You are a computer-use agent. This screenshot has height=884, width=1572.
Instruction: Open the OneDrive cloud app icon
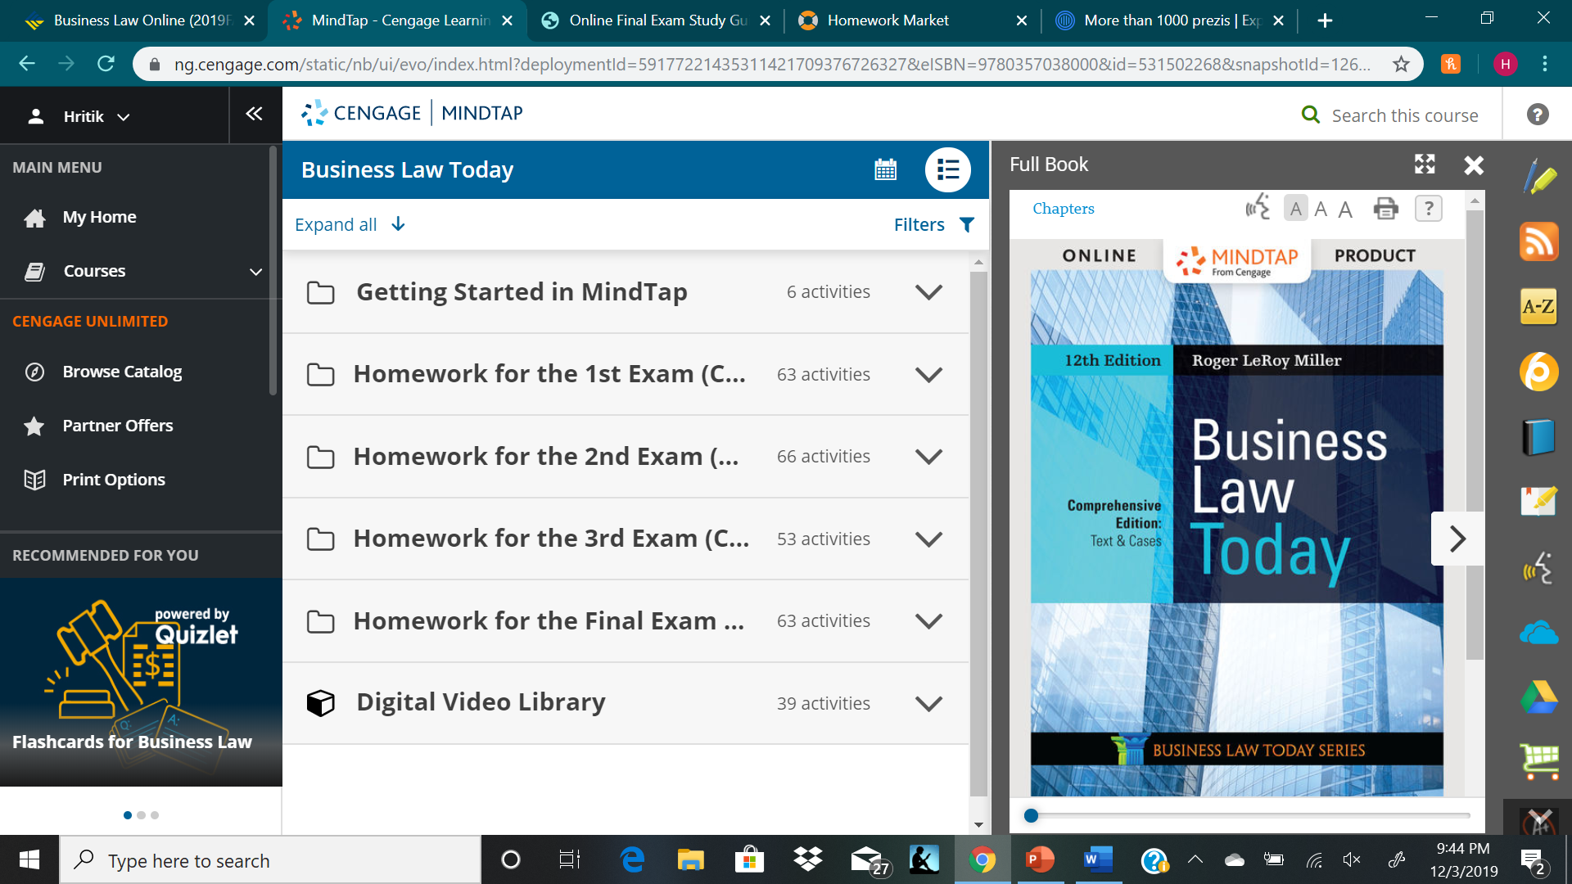pos(1538,634)
